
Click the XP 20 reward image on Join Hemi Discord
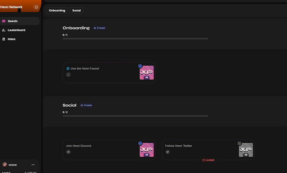pos(147,150)
